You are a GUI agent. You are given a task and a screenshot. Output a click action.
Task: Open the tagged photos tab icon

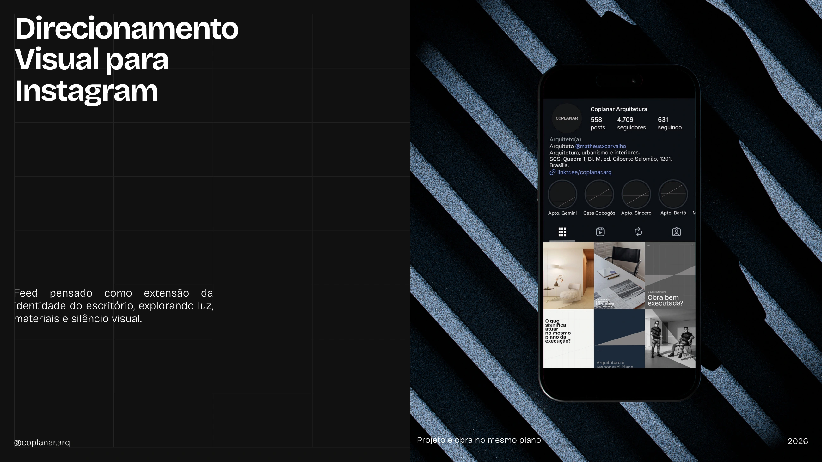[676, 232]
